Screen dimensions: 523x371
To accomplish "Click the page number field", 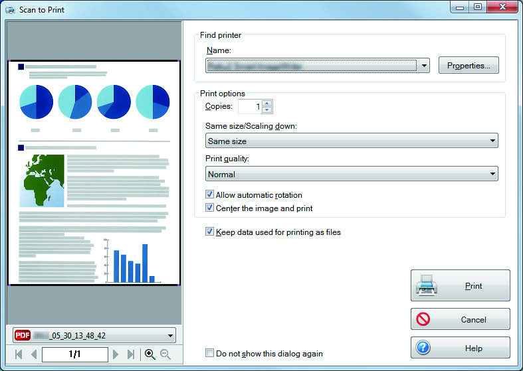I will (x=74, y=354).
